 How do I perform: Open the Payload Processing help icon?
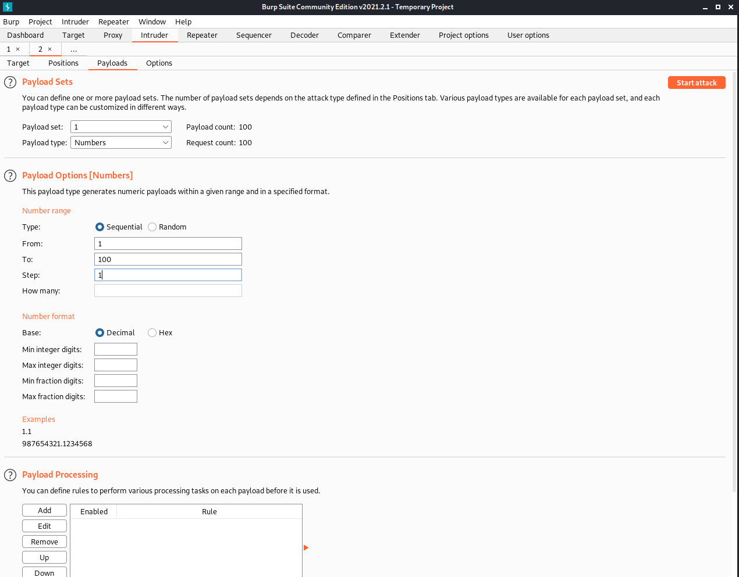pos(10,475)
